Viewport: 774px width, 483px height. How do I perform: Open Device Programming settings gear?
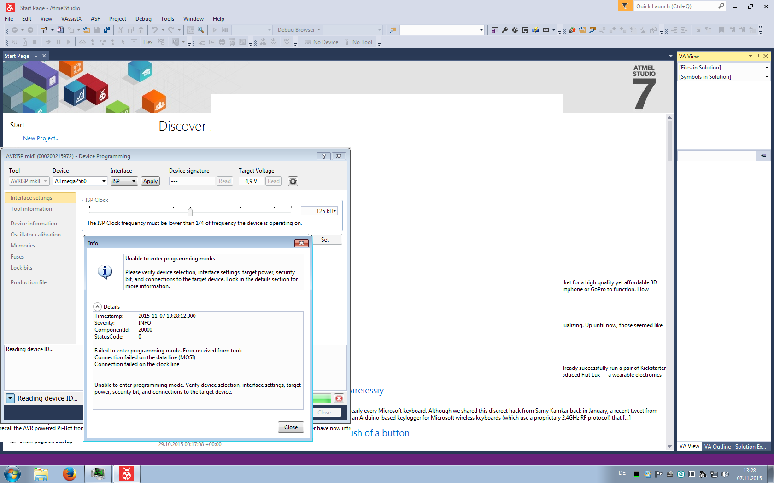pyautogui.click(x=293, y=181)
